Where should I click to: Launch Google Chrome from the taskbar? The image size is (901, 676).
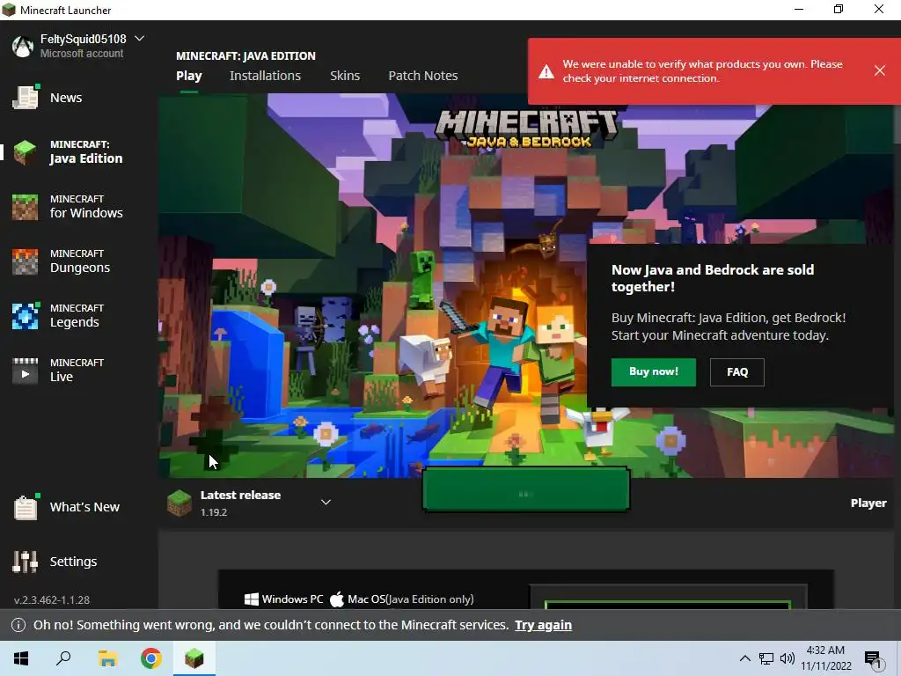tap(151, 658)
